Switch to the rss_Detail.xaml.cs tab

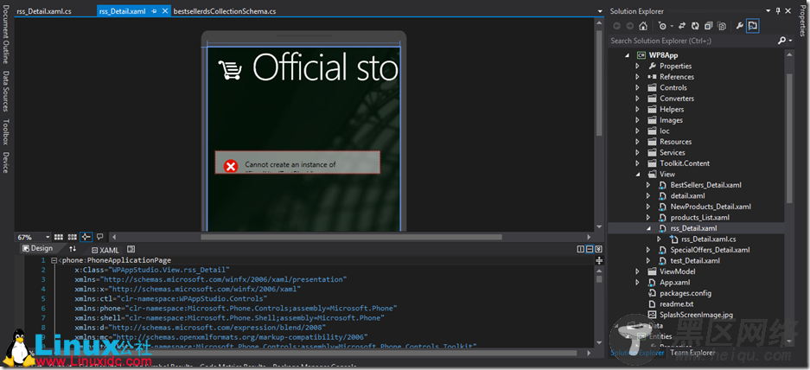44,11
